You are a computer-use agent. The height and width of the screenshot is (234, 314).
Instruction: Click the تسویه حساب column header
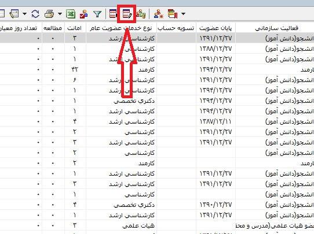tap(176, 28)
